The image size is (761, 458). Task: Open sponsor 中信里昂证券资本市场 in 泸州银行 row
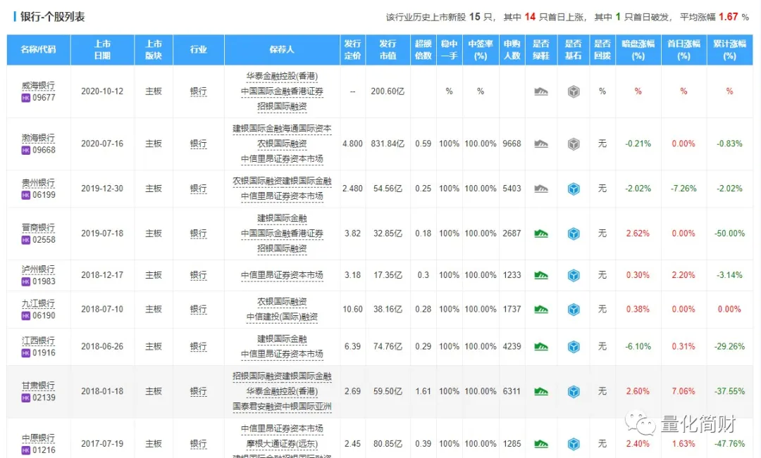click(282, 275)
